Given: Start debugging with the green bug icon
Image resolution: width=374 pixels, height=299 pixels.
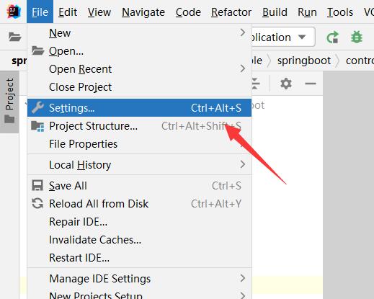Looking at the screenshot, I should point(357,37).
